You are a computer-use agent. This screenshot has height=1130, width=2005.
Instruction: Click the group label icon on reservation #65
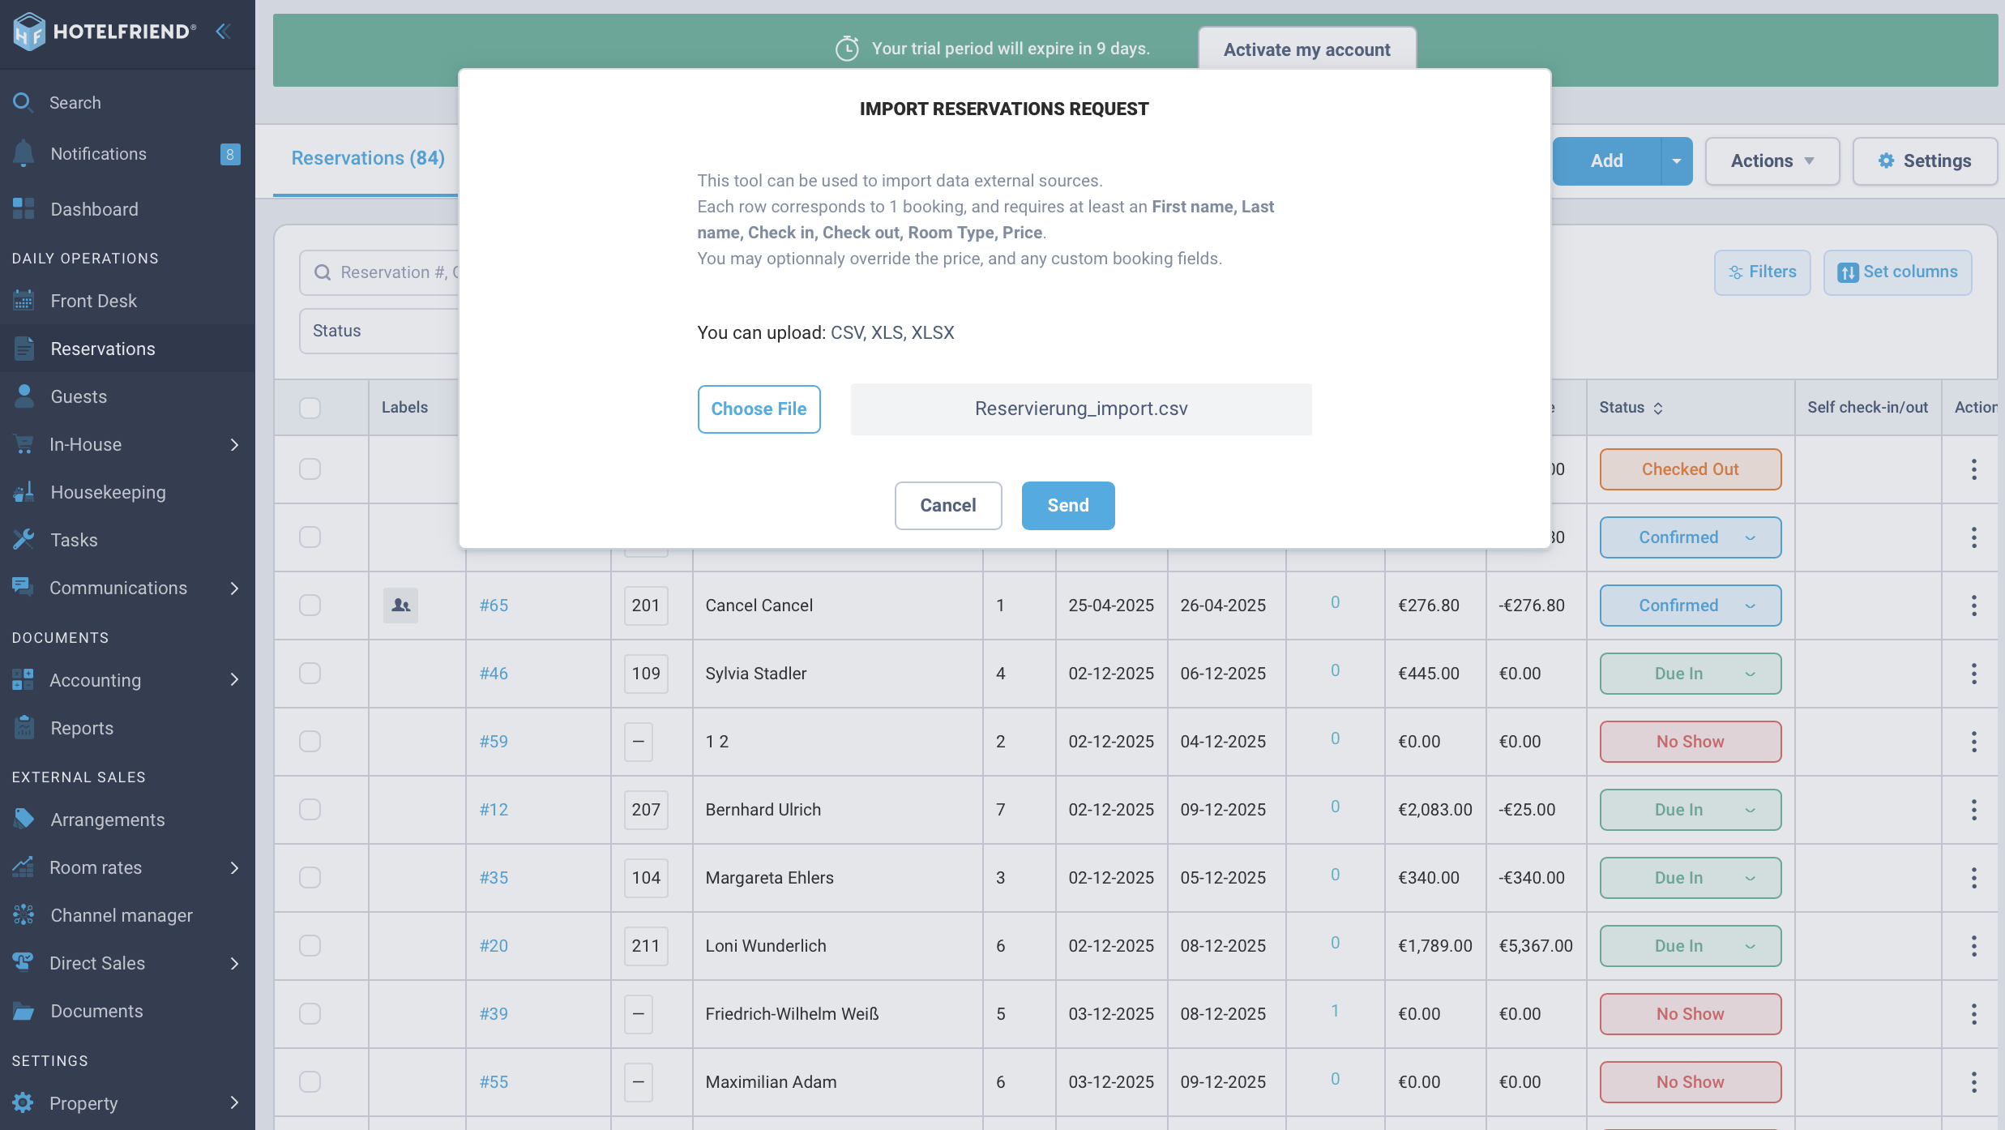tap(400, 605)
